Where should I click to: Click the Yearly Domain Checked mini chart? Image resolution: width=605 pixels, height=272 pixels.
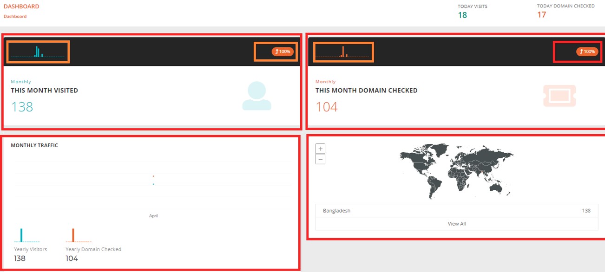coord(78,235)
